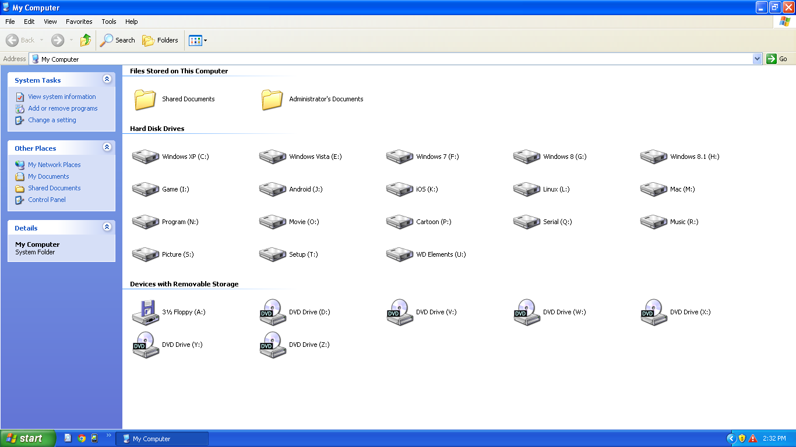Open My Network Places link

[54, 165]
